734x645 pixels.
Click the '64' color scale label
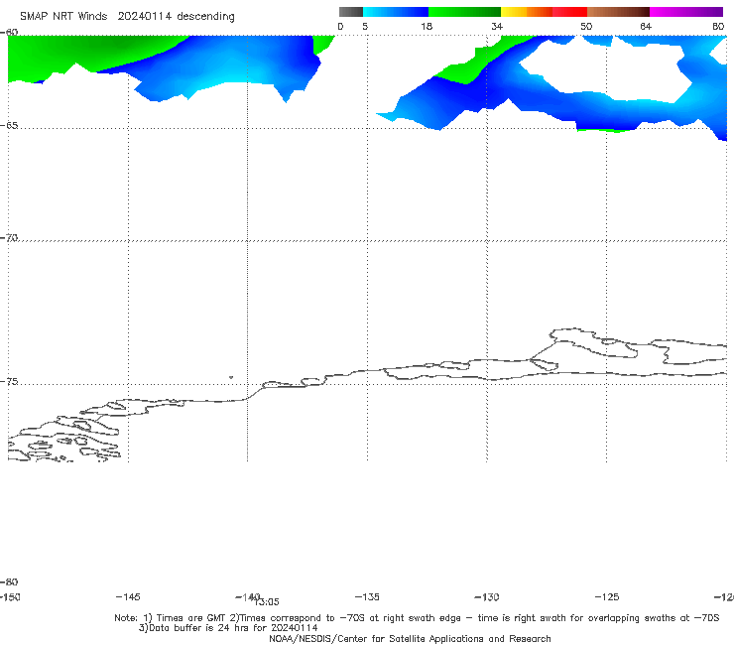coord(646,26)
